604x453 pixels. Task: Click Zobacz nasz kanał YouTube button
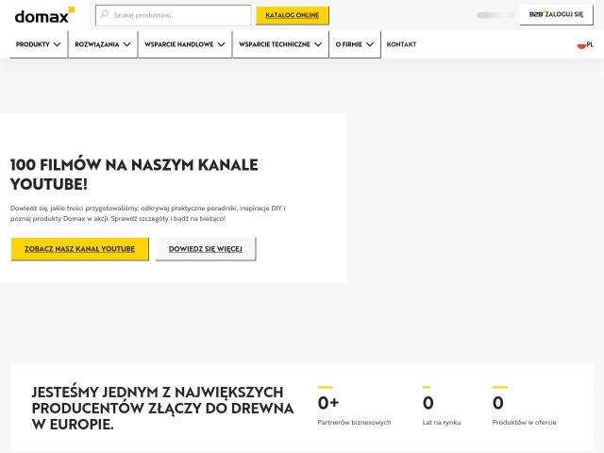(x=79, y=249)
